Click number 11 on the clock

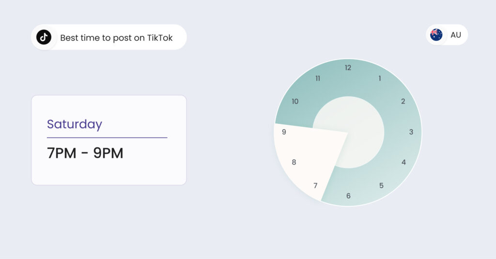click(318, 78)
